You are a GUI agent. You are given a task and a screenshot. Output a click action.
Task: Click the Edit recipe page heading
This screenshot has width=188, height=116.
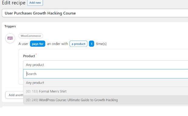[x=14, y=3]
